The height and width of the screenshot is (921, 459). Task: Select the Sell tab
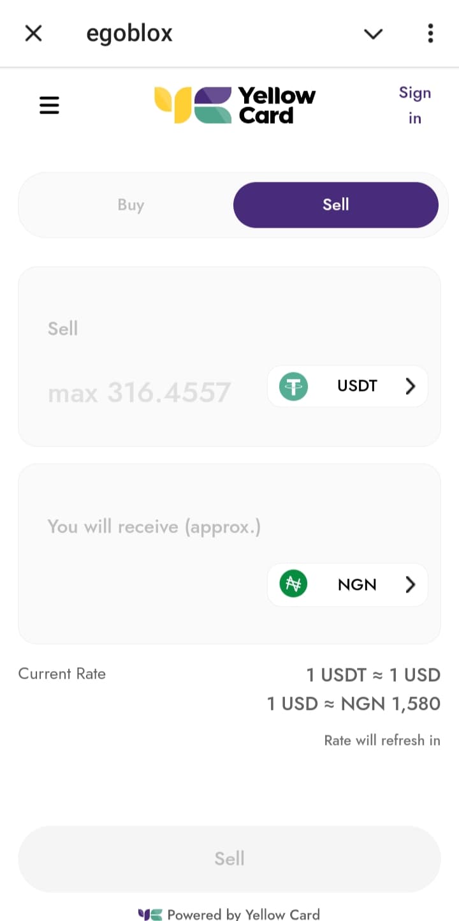tap(336, 205)
